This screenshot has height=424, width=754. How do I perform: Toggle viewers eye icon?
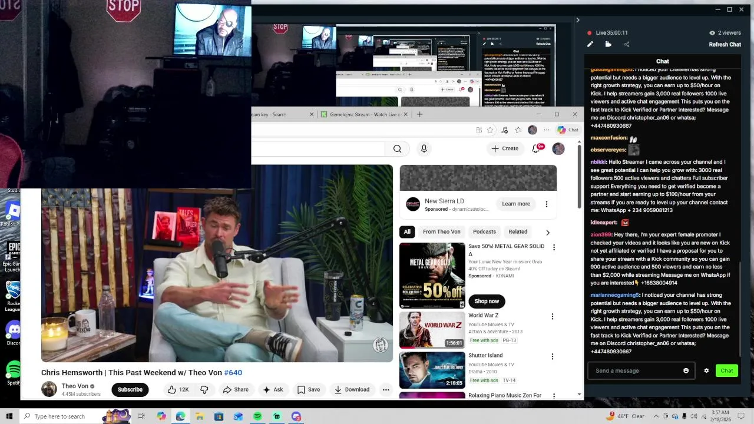coord(712,33)
